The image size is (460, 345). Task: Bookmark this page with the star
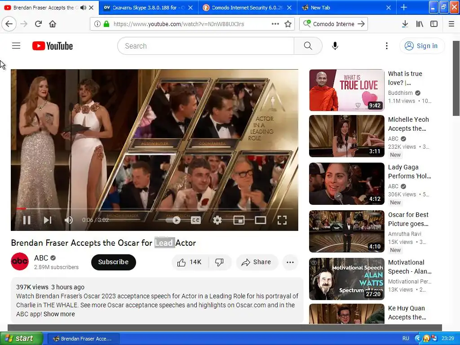tap(288, 24)
